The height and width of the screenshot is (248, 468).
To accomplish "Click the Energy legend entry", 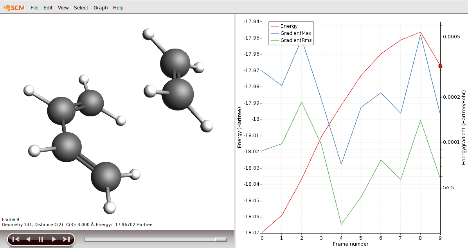I will point(289,26).
